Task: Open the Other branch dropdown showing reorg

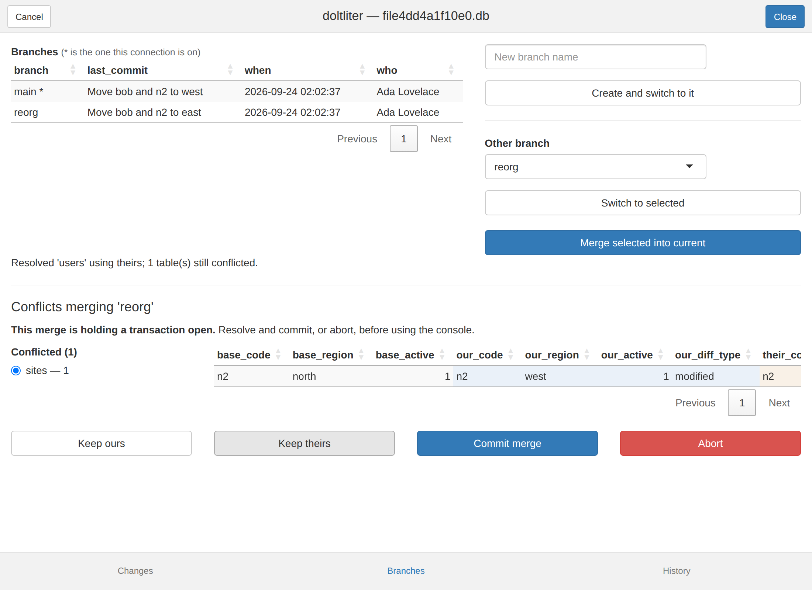Action: tap(595, 167)
